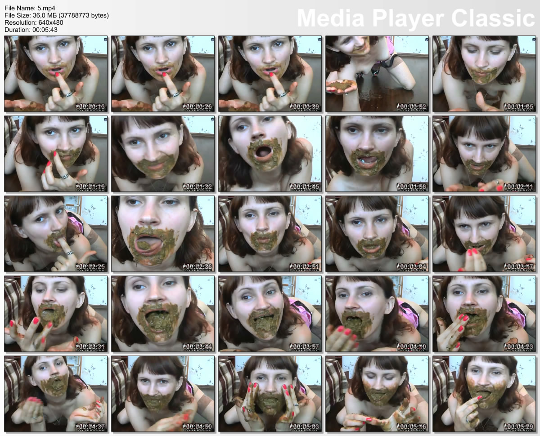Click the File Name 5.mp4 text
Screen dimensions: 540x436
[x=27, y=8]
